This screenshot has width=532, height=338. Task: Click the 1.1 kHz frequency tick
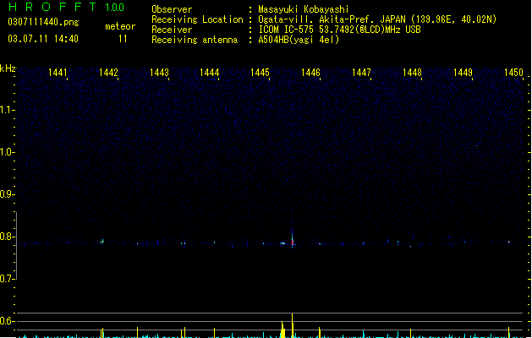(x=7, y=110)
